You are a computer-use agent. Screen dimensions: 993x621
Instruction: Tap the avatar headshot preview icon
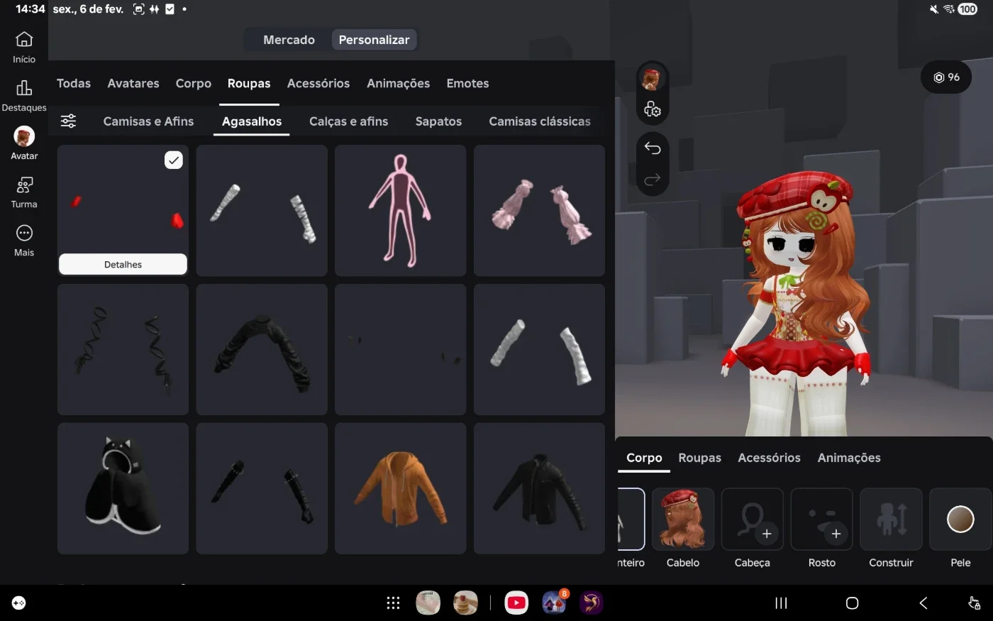tap(652, 79)
